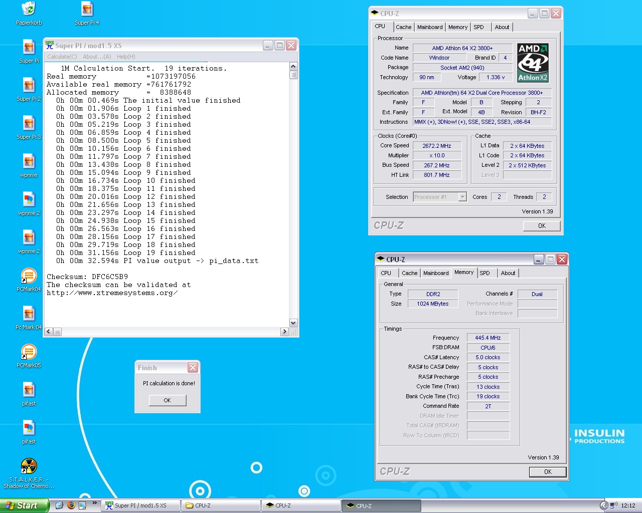Click the Channels # value Dual

[x=537, y=294]
